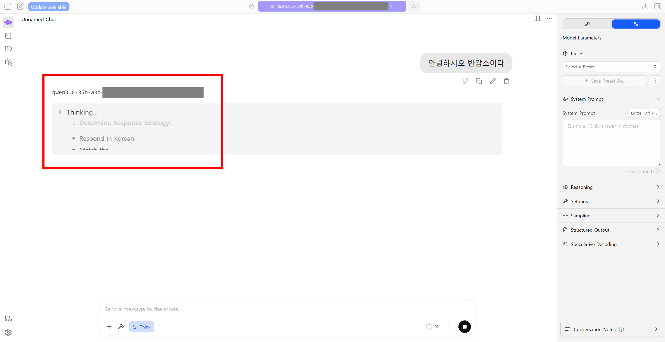The image size is (665, 342).
Task: Branch the conversation from the user message
Action: tap(465, 81)
